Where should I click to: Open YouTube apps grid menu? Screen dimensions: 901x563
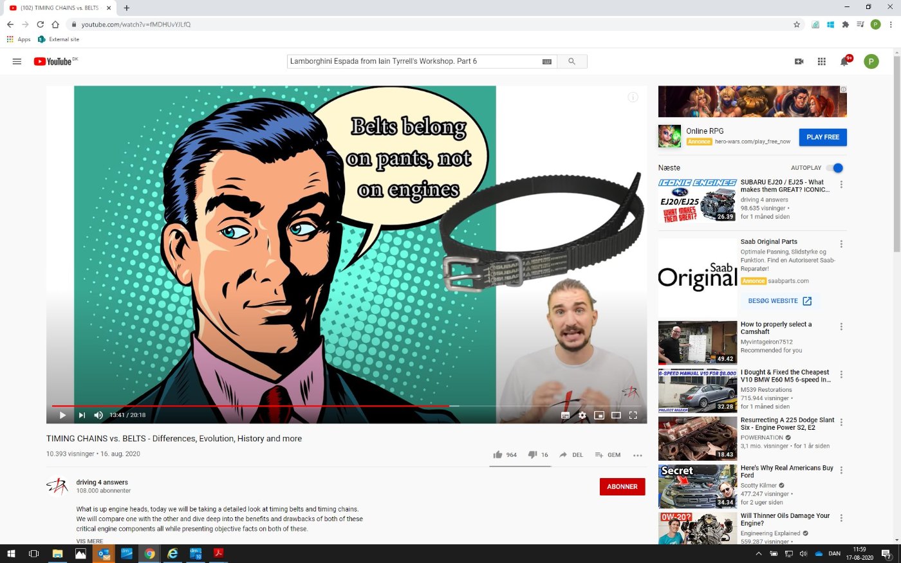[822, 62]
